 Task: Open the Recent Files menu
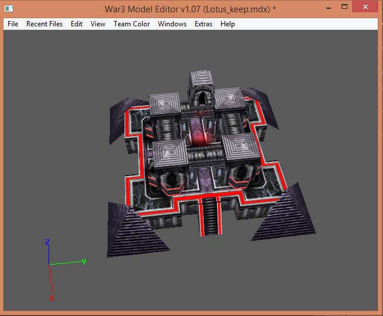44,24
